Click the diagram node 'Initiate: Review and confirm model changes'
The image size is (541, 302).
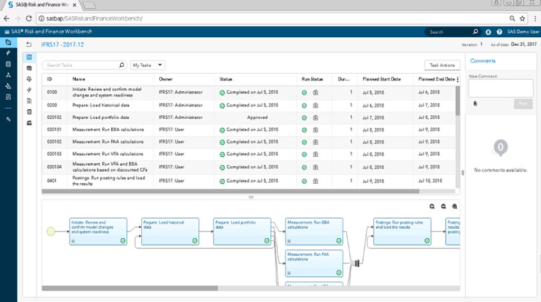tap(98, 231)
